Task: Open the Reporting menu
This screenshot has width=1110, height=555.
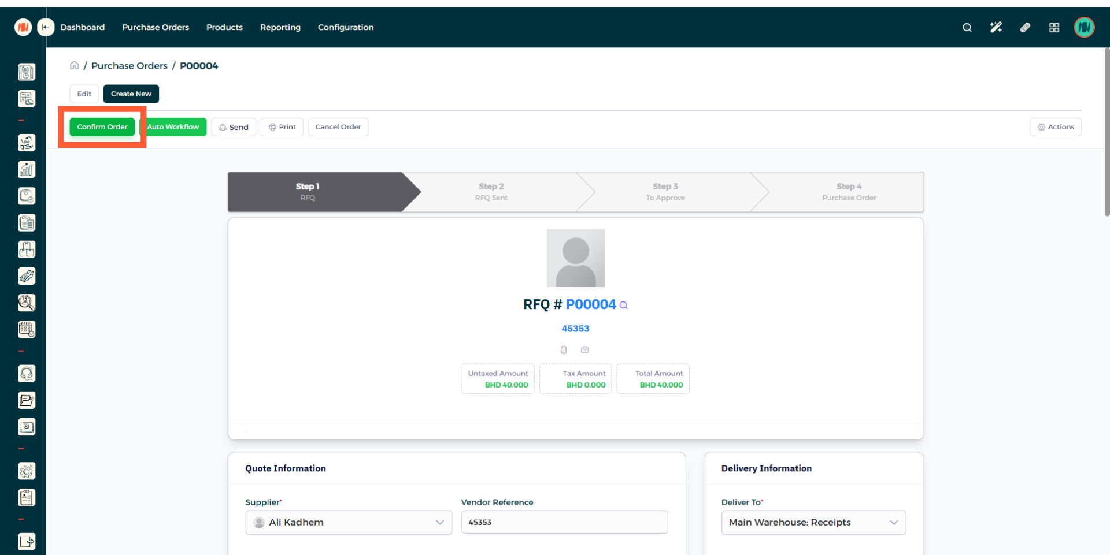Action: click(280, 27)
